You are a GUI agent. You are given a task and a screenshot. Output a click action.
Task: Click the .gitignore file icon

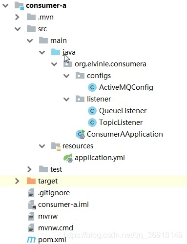(x=31, y=193)
